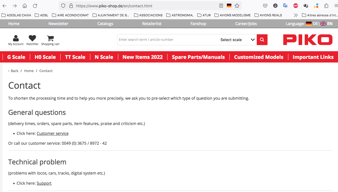This screenshot has width=338, height=192.
Task: Toggle reader view icon in address bar
Action: [221, 6]
